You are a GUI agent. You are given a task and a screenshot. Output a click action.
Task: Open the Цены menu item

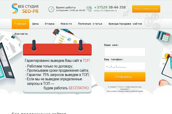coord(36,24)
